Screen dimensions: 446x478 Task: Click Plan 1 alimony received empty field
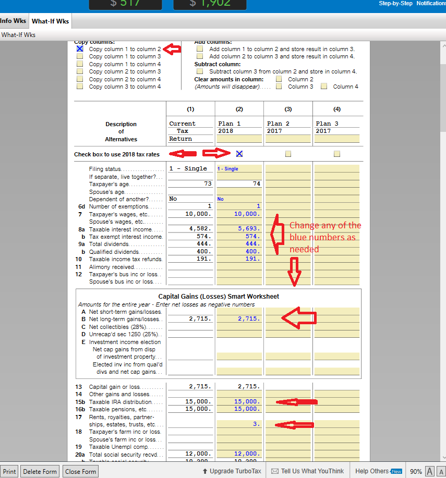239,266
